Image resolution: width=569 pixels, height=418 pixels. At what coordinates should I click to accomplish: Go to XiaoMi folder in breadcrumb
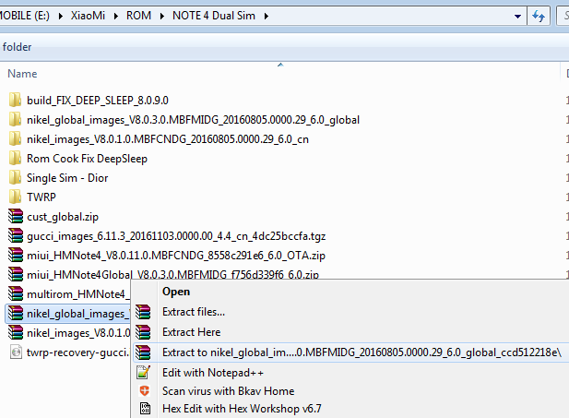88,16
